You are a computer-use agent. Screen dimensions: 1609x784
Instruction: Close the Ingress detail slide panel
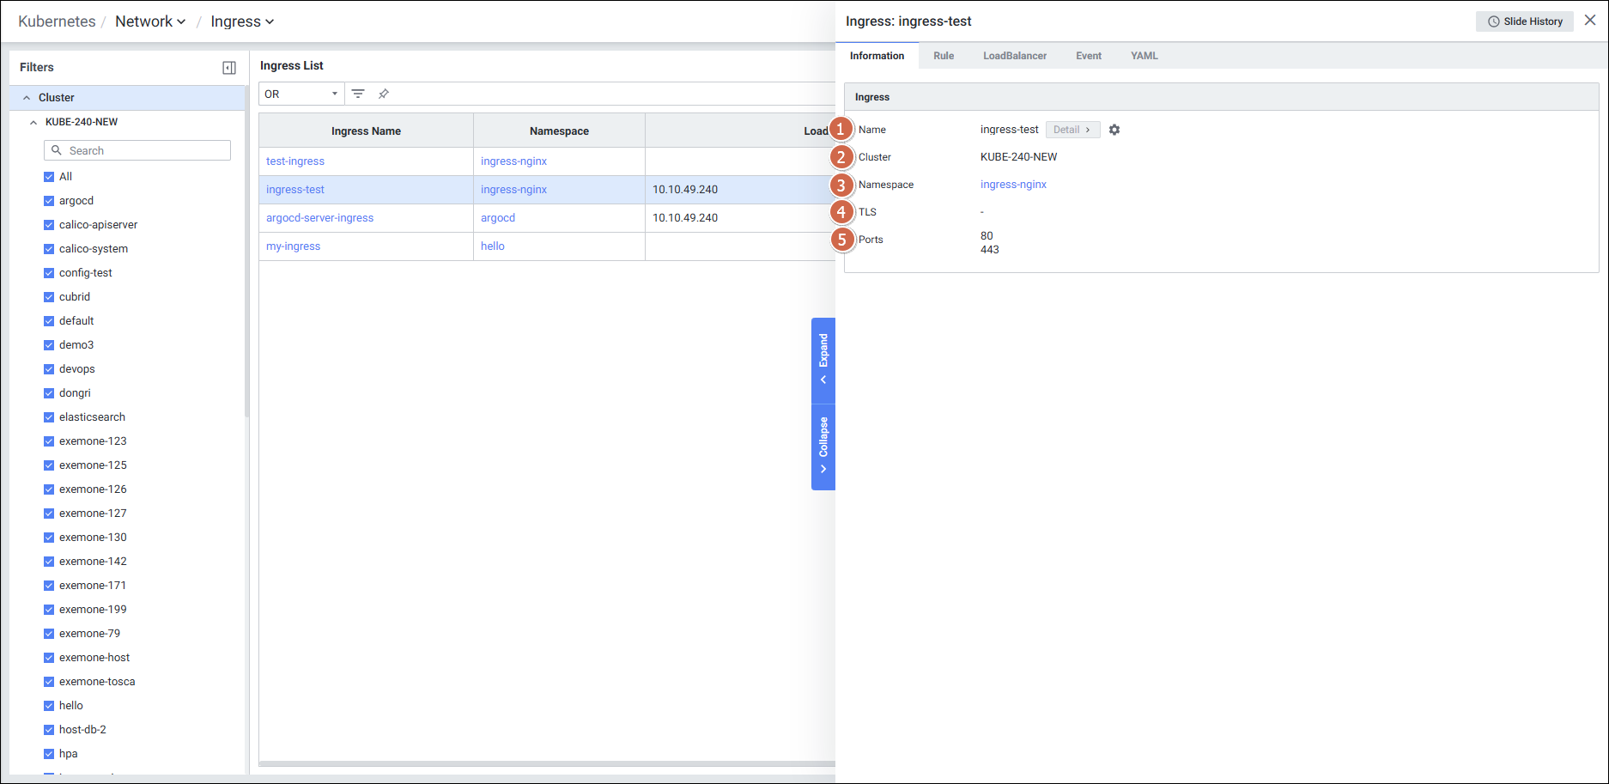click(1590, 21)
